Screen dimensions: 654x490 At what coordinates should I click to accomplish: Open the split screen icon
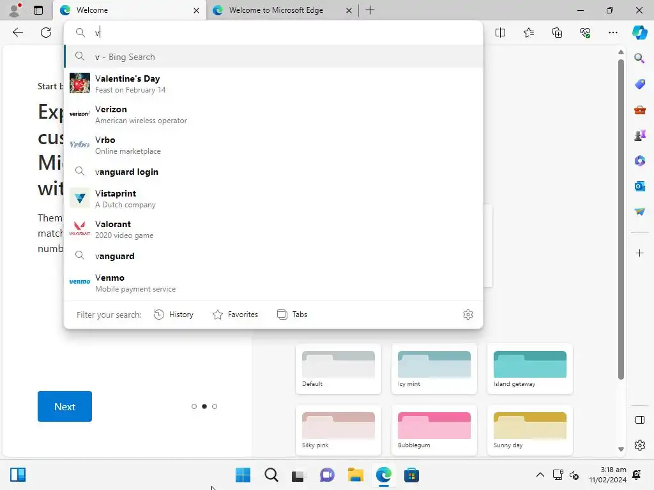pyautogui.click(x=500, y=33)
